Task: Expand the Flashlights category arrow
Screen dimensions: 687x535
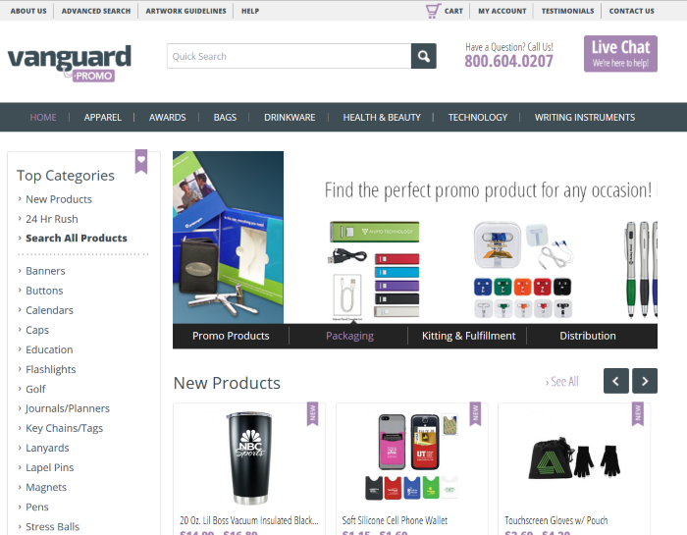Action: 20,369
